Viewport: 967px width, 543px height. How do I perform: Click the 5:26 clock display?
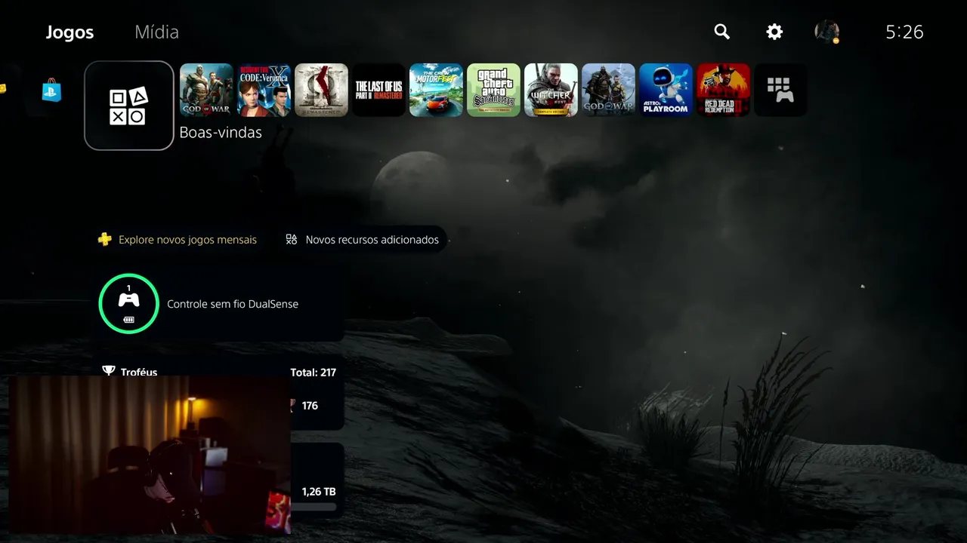coord(904,32)
